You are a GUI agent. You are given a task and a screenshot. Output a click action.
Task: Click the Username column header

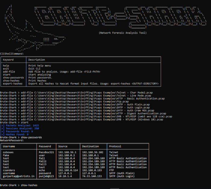[x=9, y=147]
